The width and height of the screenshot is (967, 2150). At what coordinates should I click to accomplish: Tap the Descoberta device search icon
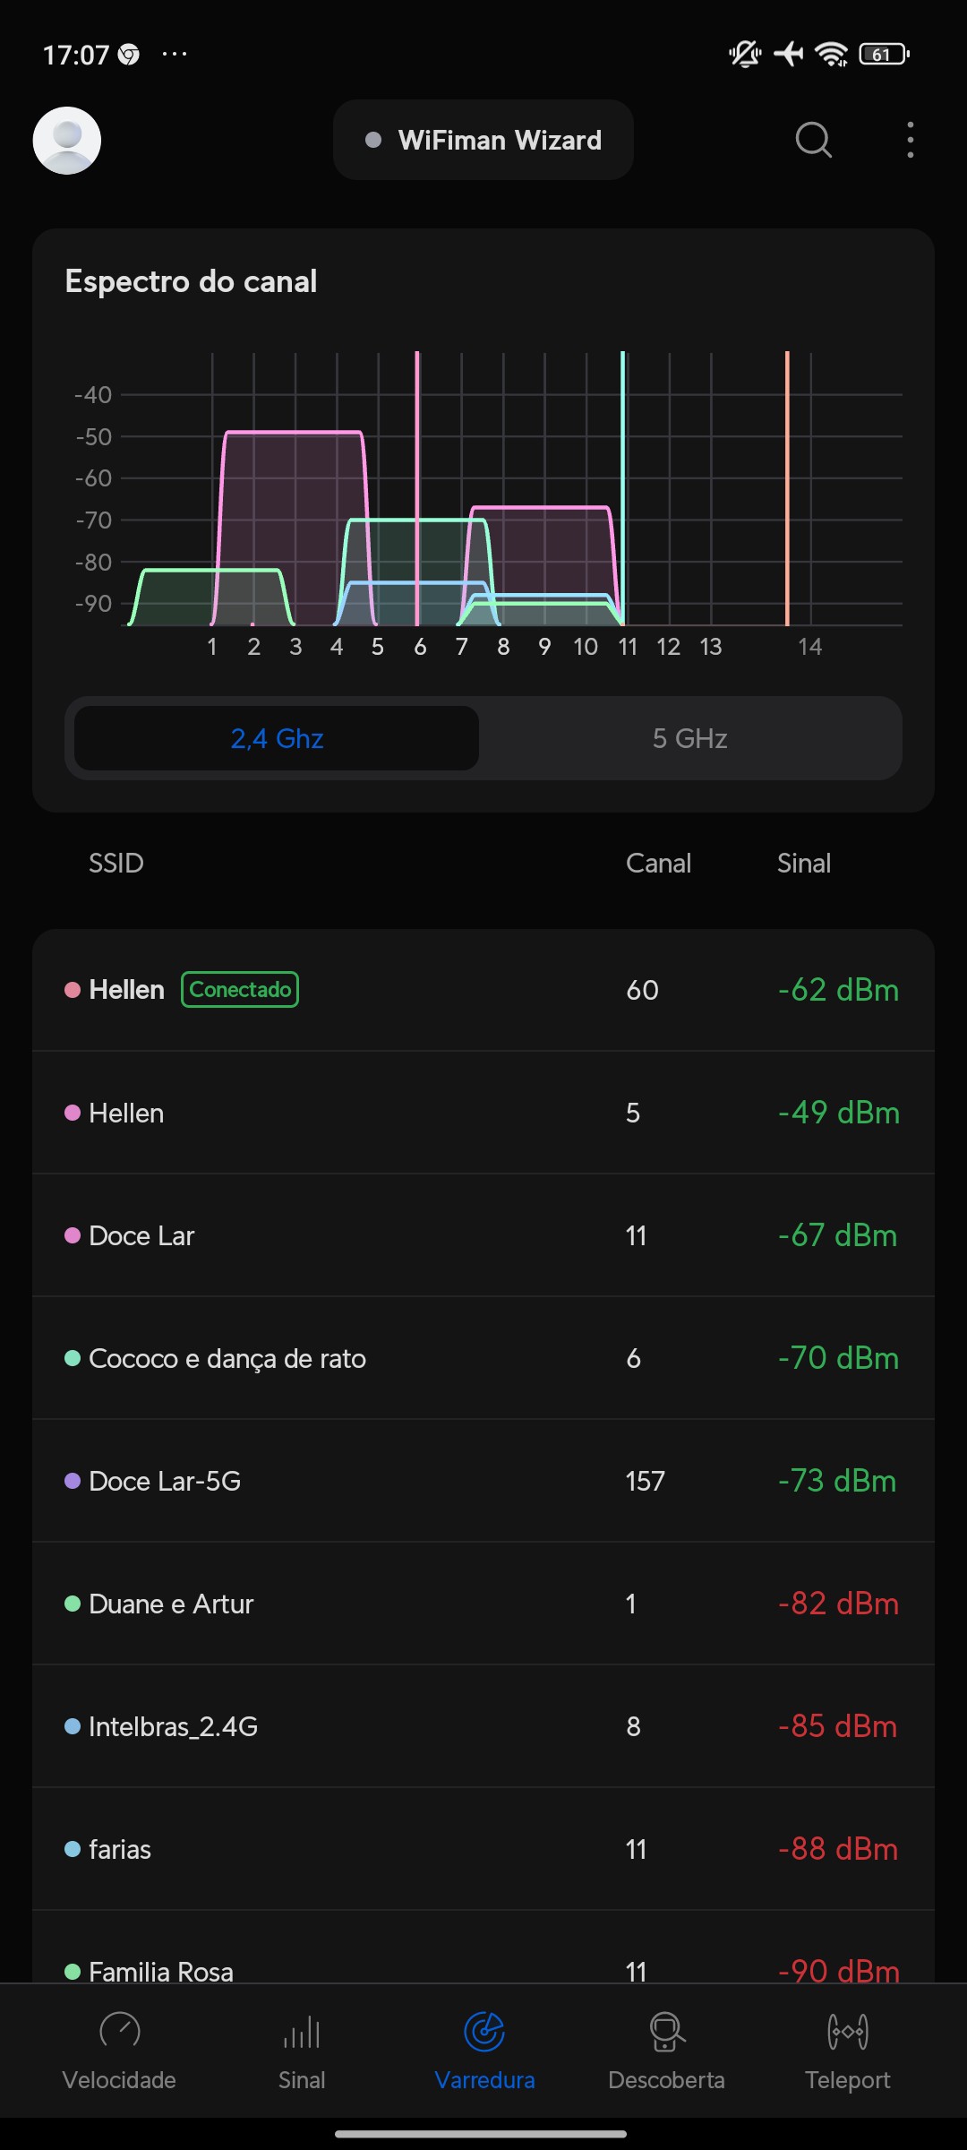click(666, 2031)
